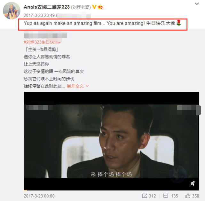Click the repost share icon
Viewport: 205px width, 201px height.
[x=145, y=196]
